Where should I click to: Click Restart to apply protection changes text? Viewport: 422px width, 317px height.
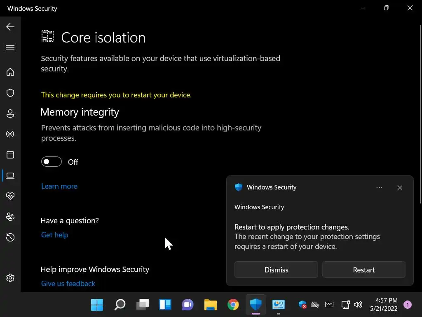click(292, 227)
